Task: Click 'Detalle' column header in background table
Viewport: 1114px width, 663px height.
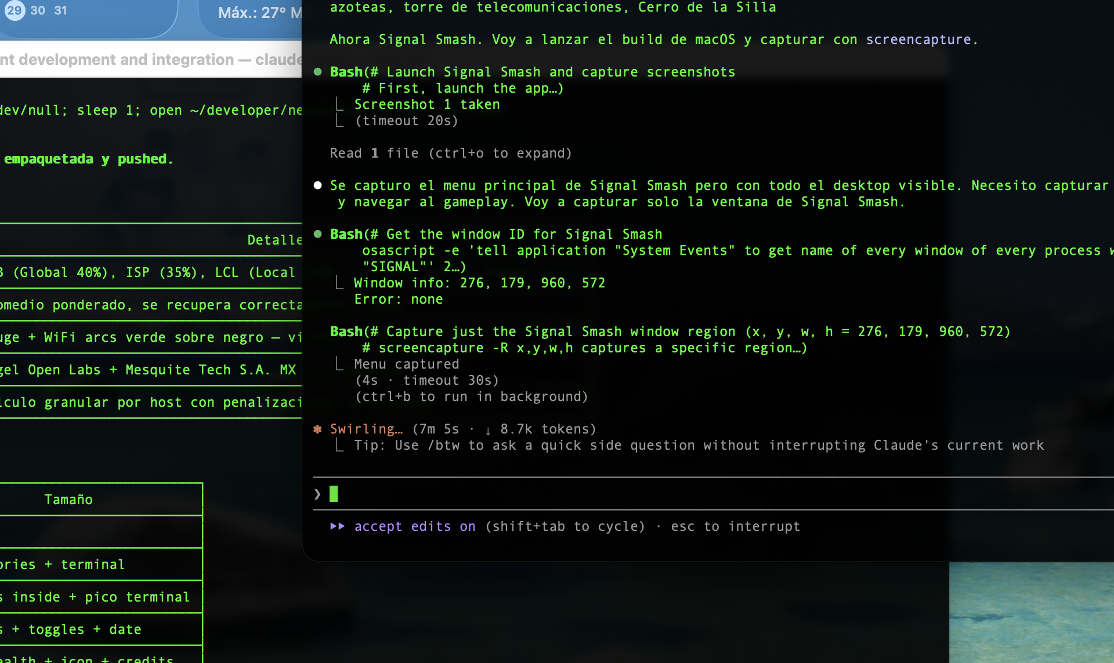Action: (x=274, y=240)
